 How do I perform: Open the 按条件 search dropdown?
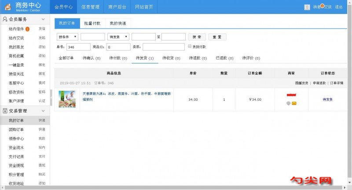click(x=68, y=37)
